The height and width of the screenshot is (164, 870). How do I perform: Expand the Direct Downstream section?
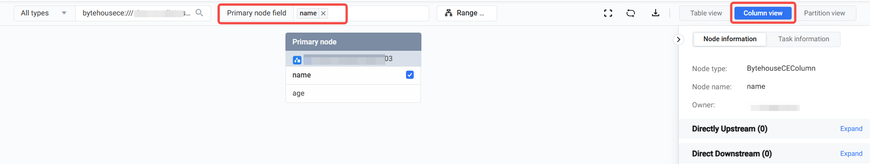point(851,154)
